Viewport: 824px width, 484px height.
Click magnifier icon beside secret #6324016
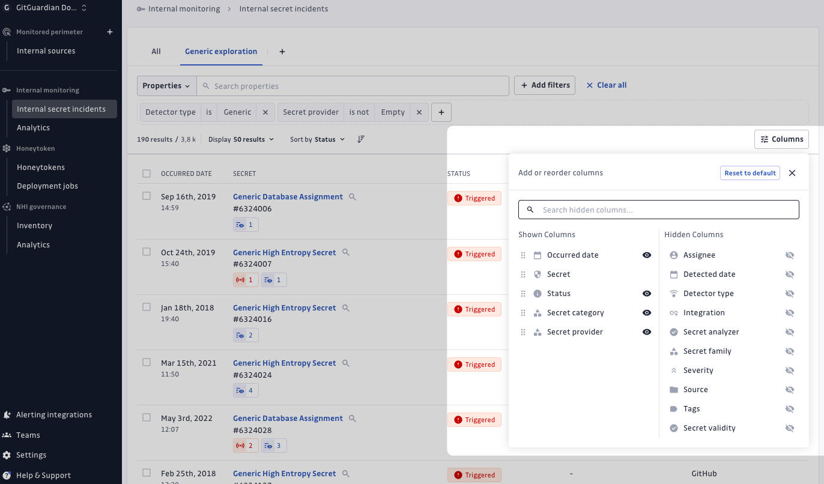coord(346,308)
